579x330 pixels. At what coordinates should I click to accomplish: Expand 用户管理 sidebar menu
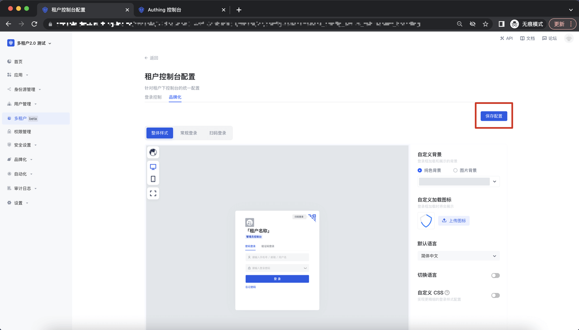[x=23, y=104]
